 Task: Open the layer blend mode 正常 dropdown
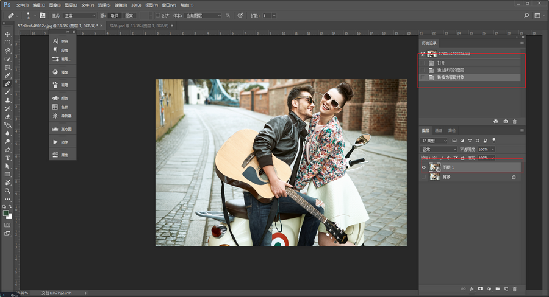click(x=439, y=149)
